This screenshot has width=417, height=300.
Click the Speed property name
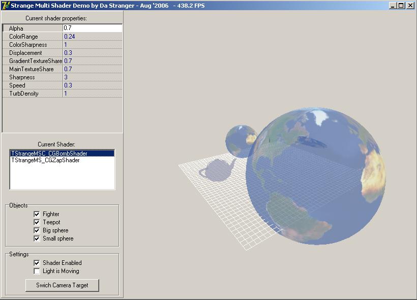coord(17,85)
